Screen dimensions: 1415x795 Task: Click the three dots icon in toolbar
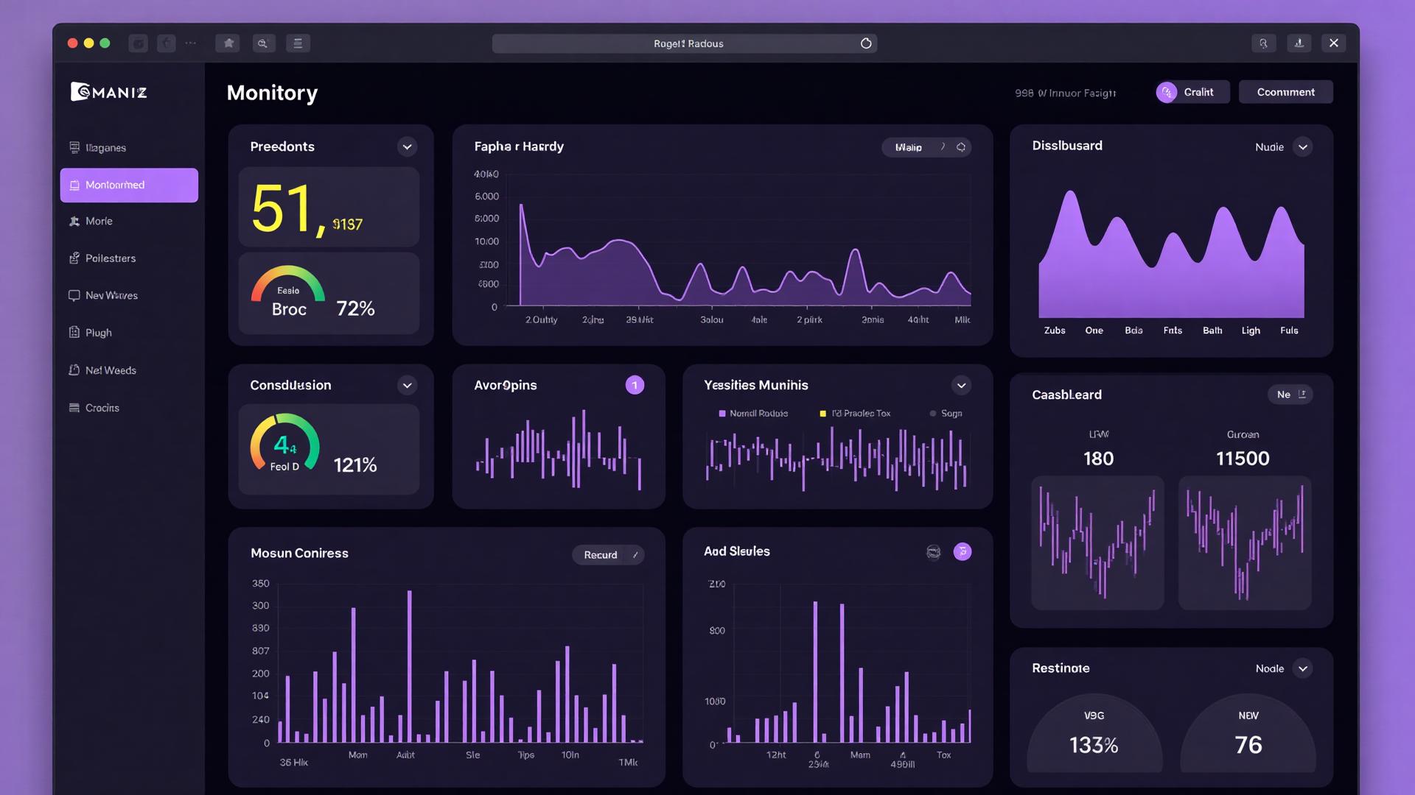[x=191, y=43]
